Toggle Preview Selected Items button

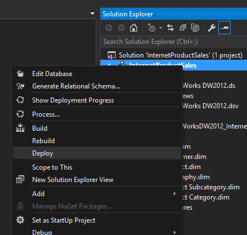[224, 28]
